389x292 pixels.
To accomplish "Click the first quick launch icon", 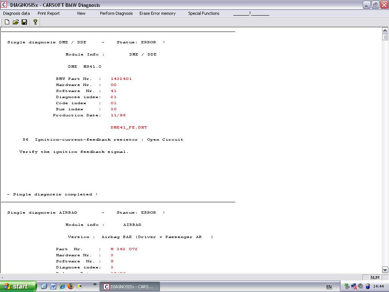I will (x=44, y=286).
